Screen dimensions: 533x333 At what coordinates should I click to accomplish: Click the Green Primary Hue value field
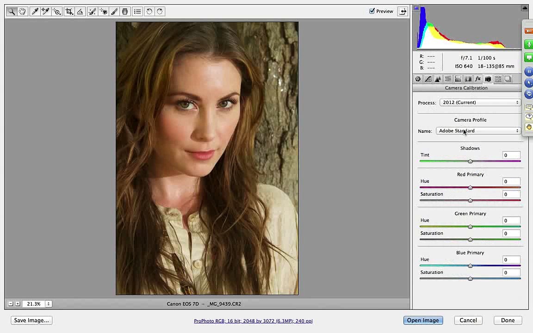click(511, 221)
